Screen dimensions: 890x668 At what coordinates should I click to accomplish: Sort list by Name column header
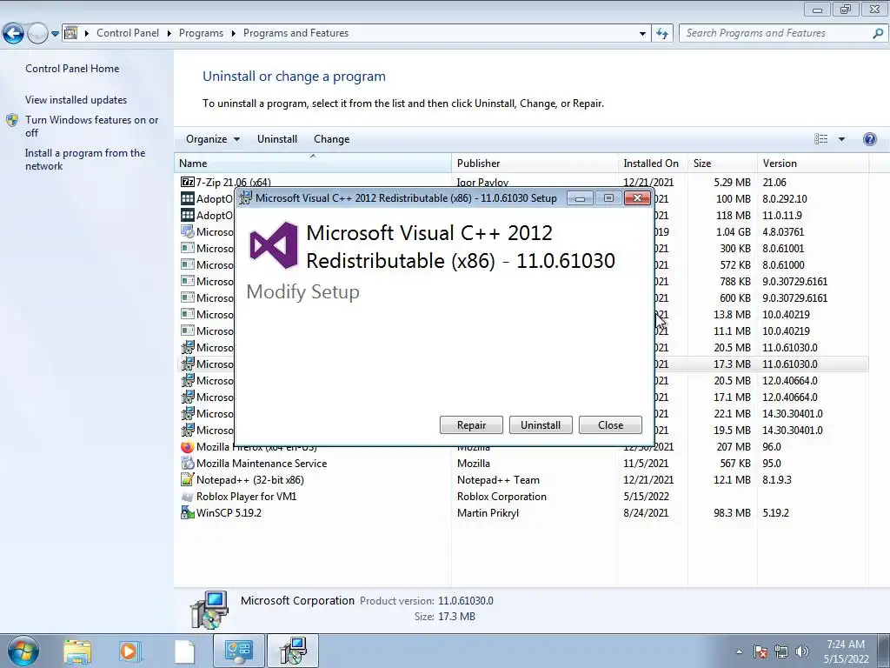tap(313, 163)
